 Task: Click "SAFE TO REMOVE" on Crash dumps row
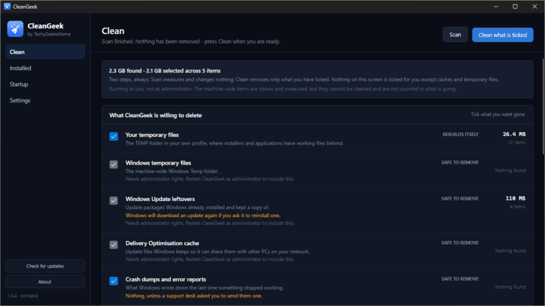click(460, 279)
